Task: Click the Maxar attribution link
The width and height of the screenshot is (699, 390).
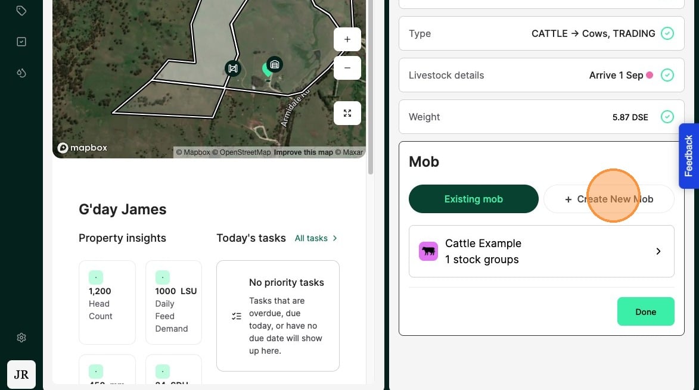Action: (349, 152)
